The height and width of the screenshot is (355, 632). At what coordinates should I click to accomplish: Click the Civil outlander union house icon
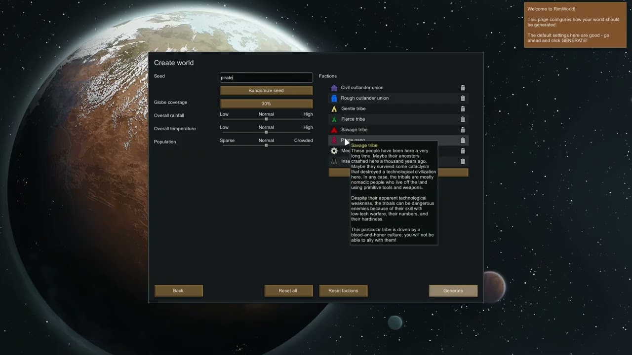pos(334,88)
